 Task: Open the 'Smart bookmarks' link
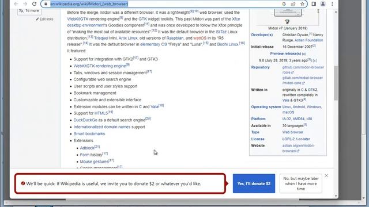tap(89, 134)
